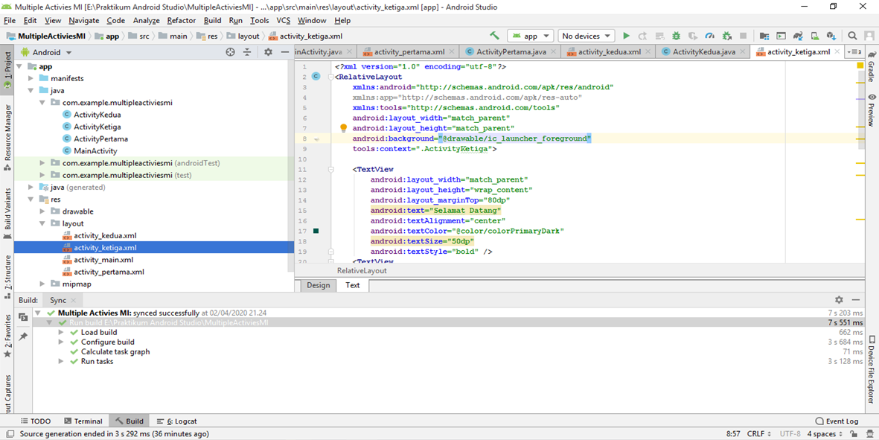Click Search Everywhere magnifier icon
879x440 pixels.
[x=852, y=36]
